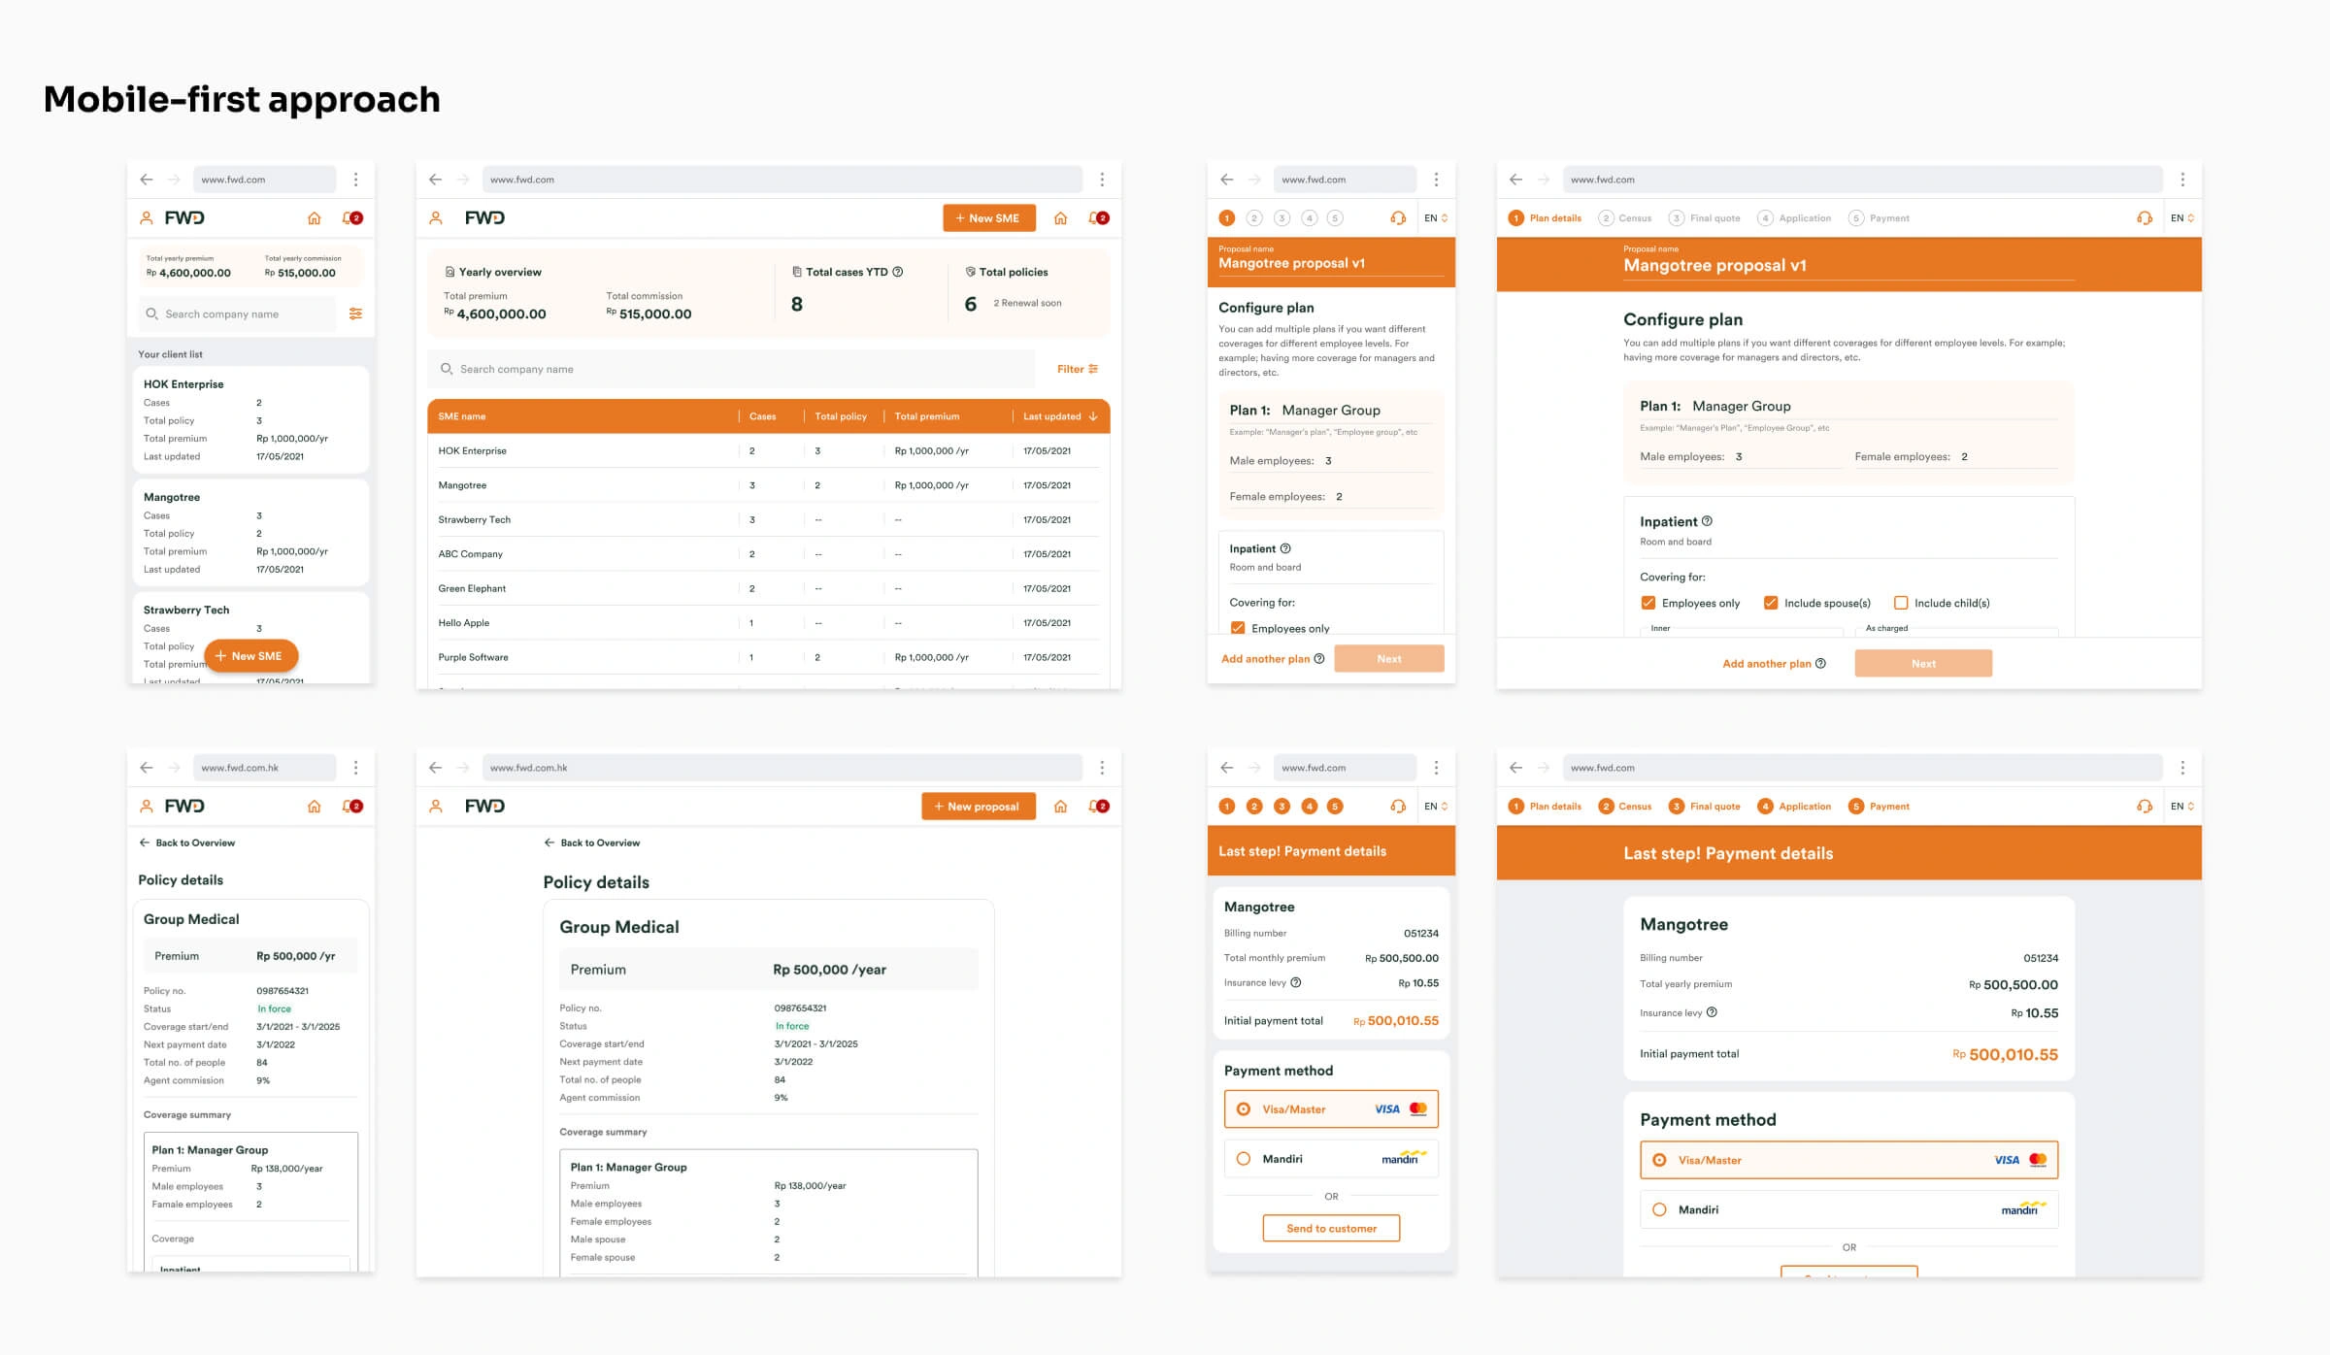
Task: Click the New proposal button
Action: coord(978,807)
